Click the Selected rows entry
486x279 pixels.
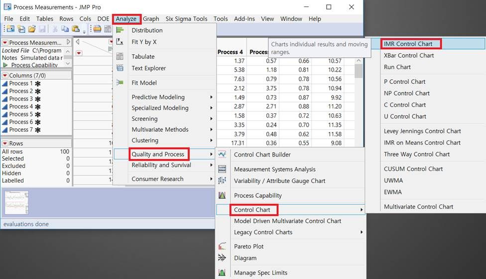36,159
